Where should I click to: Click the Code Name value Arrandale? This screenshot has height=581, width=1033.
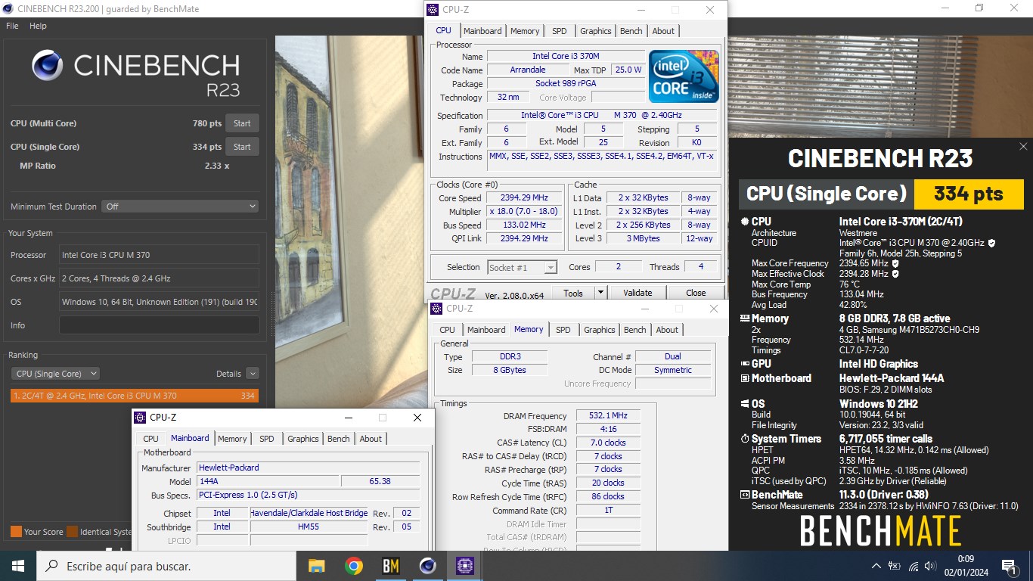click(527, 70)
